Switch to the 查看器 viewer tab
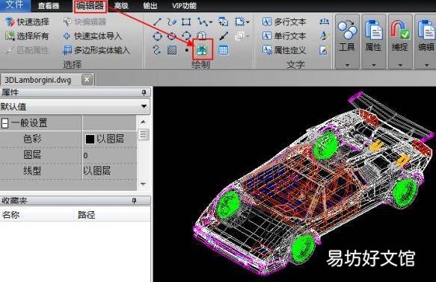Image resolution: width=436 pixels, height=282 pixels. [49, 5]
